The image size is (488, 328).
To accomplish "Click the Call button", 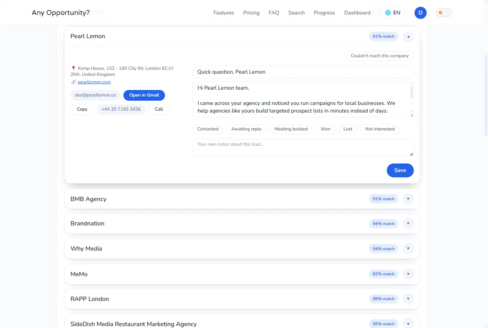I will pyautogui.click(x=159, y=109).
